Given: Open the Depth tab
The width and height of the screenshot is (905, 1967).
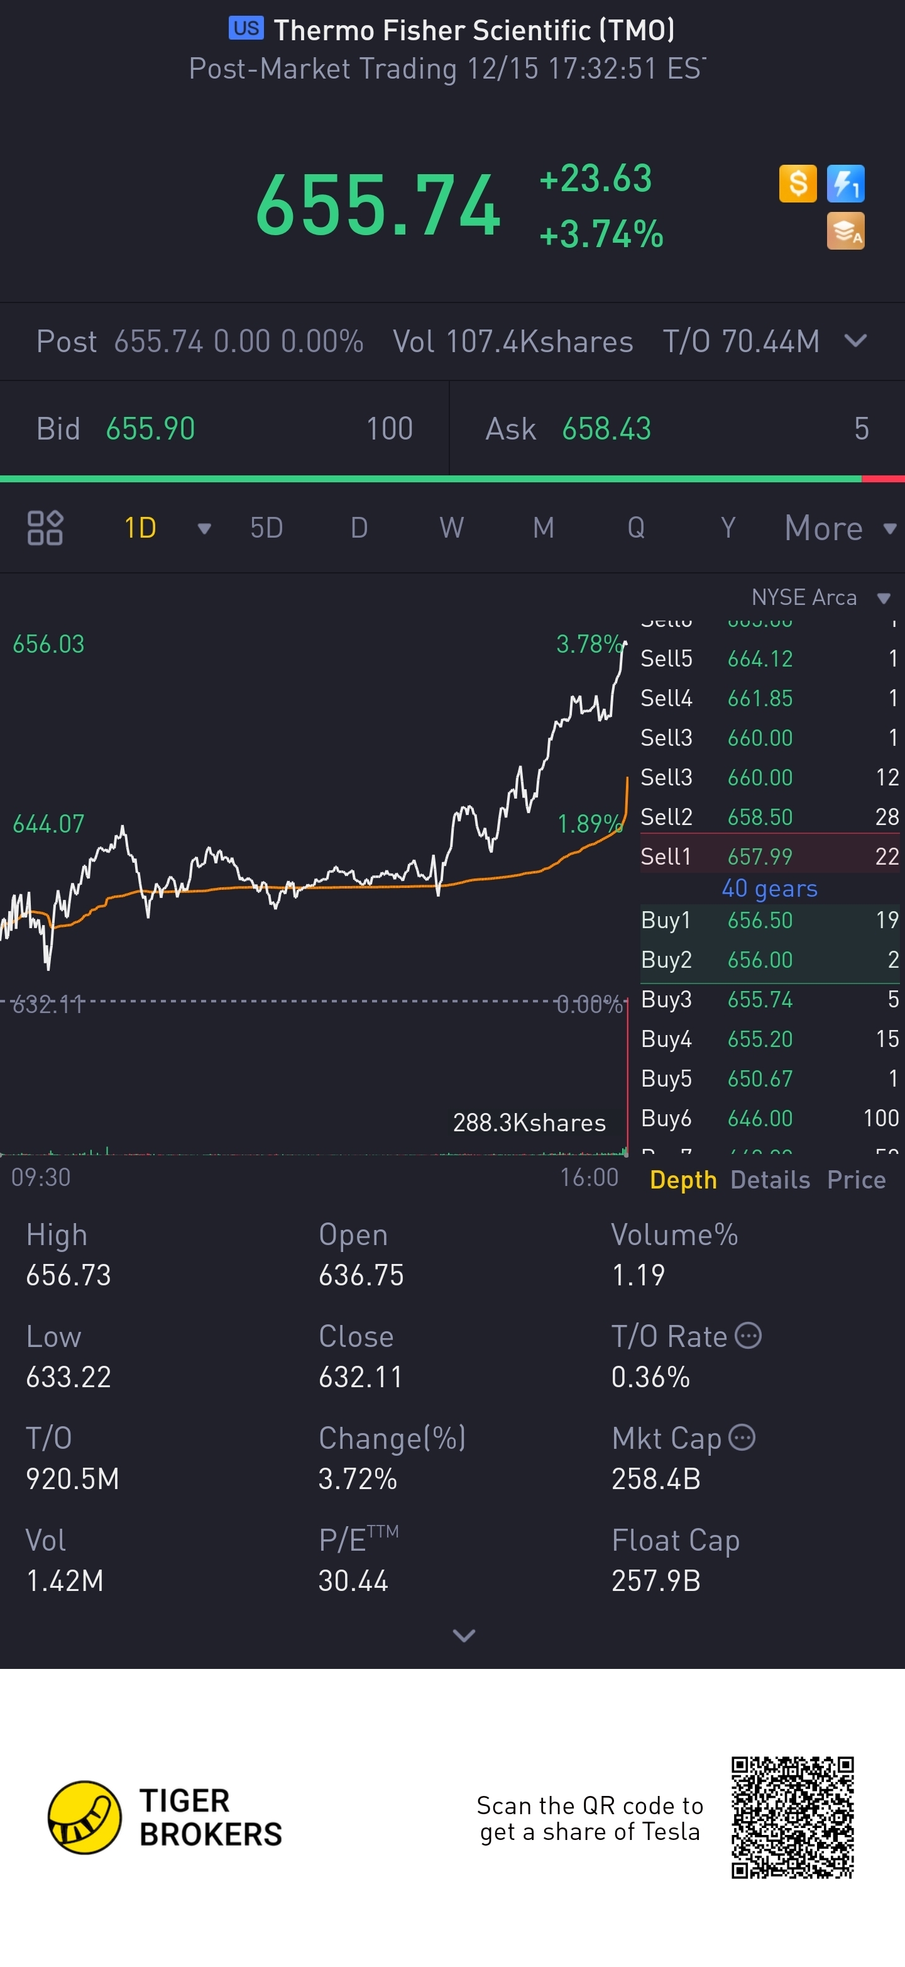Looking at the screenshot, I should (683, 1180).
